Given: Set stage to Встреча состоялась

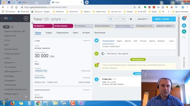Looking at the screenshot, I should coord(124,26).
